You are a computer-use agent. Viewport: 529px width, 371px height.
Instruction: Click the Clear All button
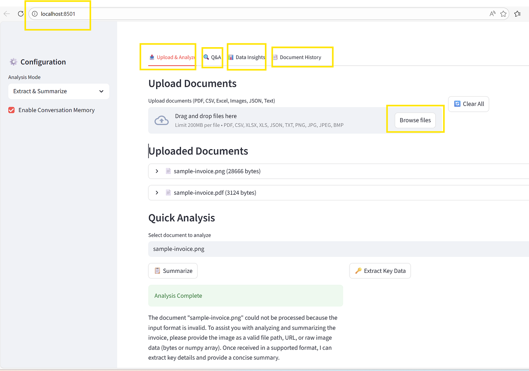pyautogui.click(x=469, y=104)
